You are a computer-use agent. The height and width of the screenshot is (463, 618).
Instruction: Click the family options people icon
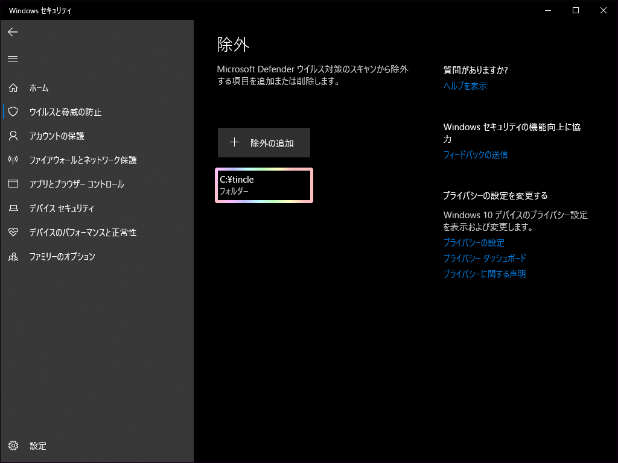point(13,257)
